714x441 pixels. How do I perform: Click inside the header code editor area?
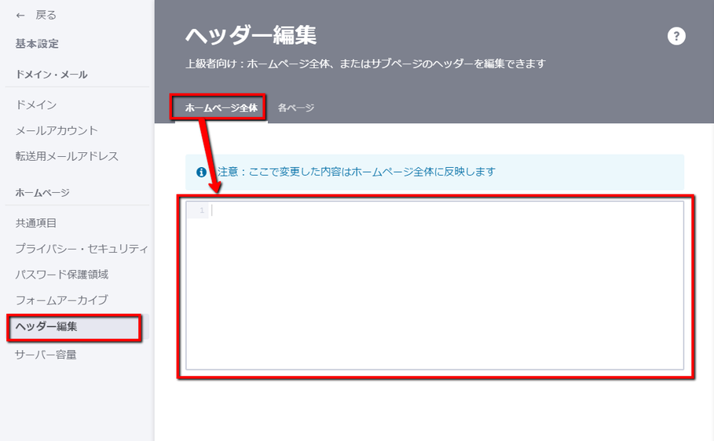[434, 286]
